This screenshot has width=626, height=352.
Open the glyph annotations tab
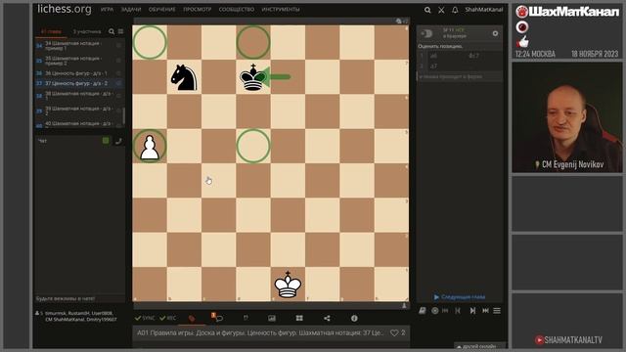point(246,318)
